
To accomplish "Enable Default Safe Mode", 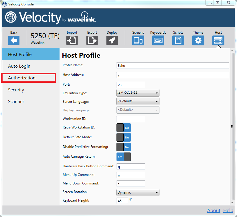I will pyautogui.click(x=120, y=137).
